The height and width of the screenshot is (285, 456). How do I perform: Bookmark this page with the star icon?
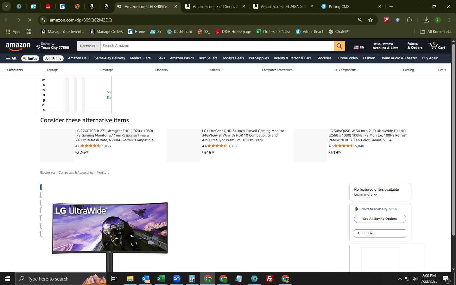[x=370, y=20]
